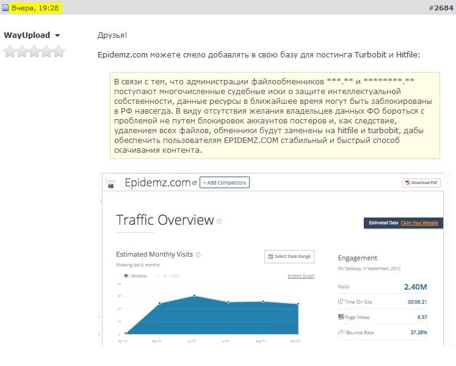
Task: Click the user rating stars under WayUpload
Action: tap(34, 51)
